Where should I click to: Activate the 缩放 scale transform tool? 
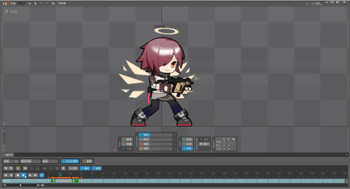[x=144, y=144]
